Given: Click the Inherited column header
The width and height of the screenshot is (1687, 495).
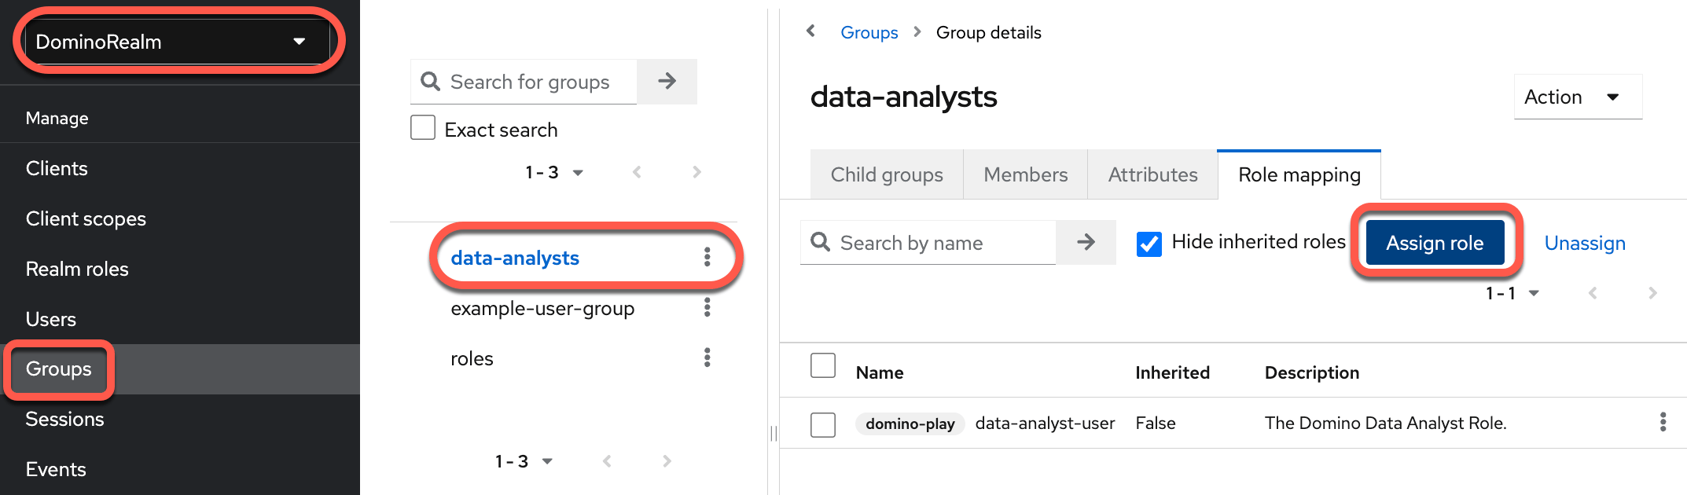Looking at the screenshot, I should [x=1172, y=372].
